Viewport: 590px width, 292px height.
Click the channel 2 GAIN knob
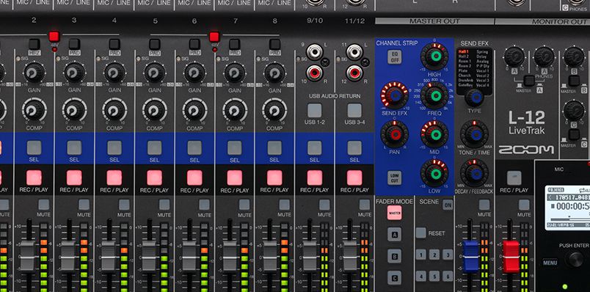coord(34,73)
